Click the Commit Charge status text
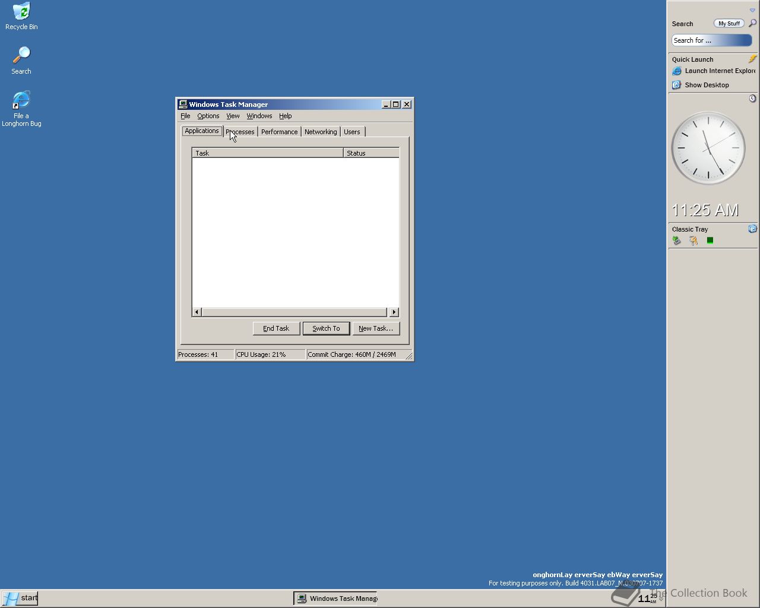This screenshot has width=760, height=608. [351, 354]
